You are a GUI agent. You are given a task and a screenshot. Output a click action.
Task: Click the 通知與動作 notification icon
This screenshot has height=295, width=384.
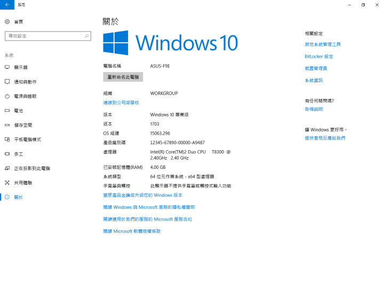tap(7, 82)
